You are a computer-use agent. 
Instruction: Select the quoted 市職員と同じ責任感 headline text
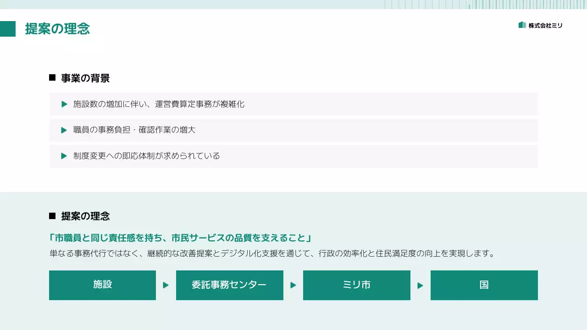pos(180,238)
